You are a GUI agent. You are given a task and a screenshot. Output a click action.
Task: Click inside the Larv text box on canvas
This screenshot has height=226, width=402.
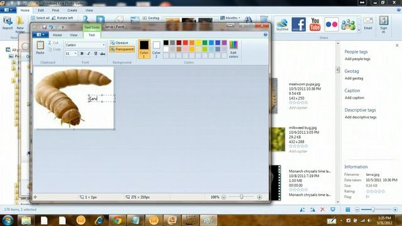coord(102,99)
